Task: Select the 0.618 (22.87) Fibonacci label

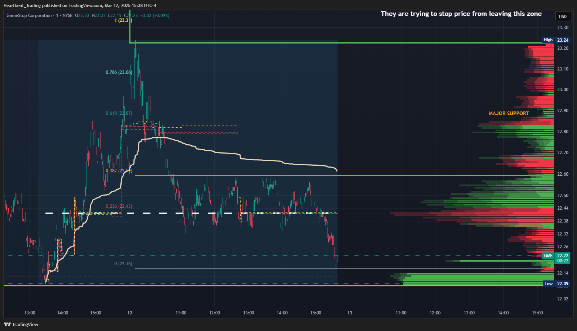Action: [x=119, y=113]
